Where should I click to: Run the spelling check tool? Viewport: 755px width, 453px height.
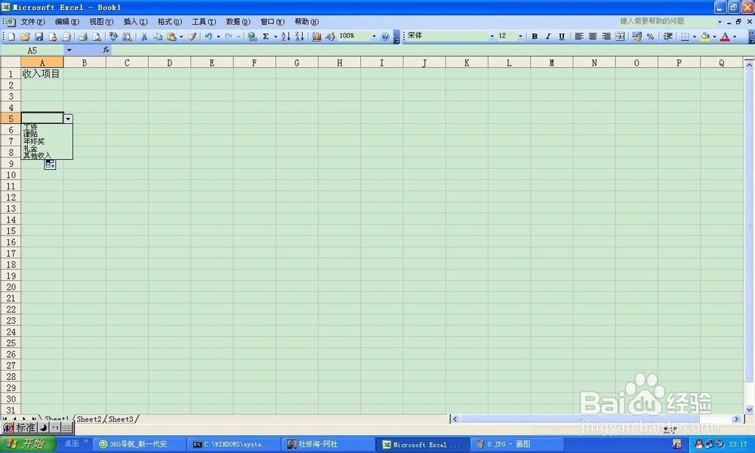click(113, 36)
